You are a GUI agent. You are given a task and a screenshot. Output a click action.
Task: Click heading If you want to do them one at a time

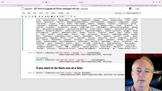point(59,68)
